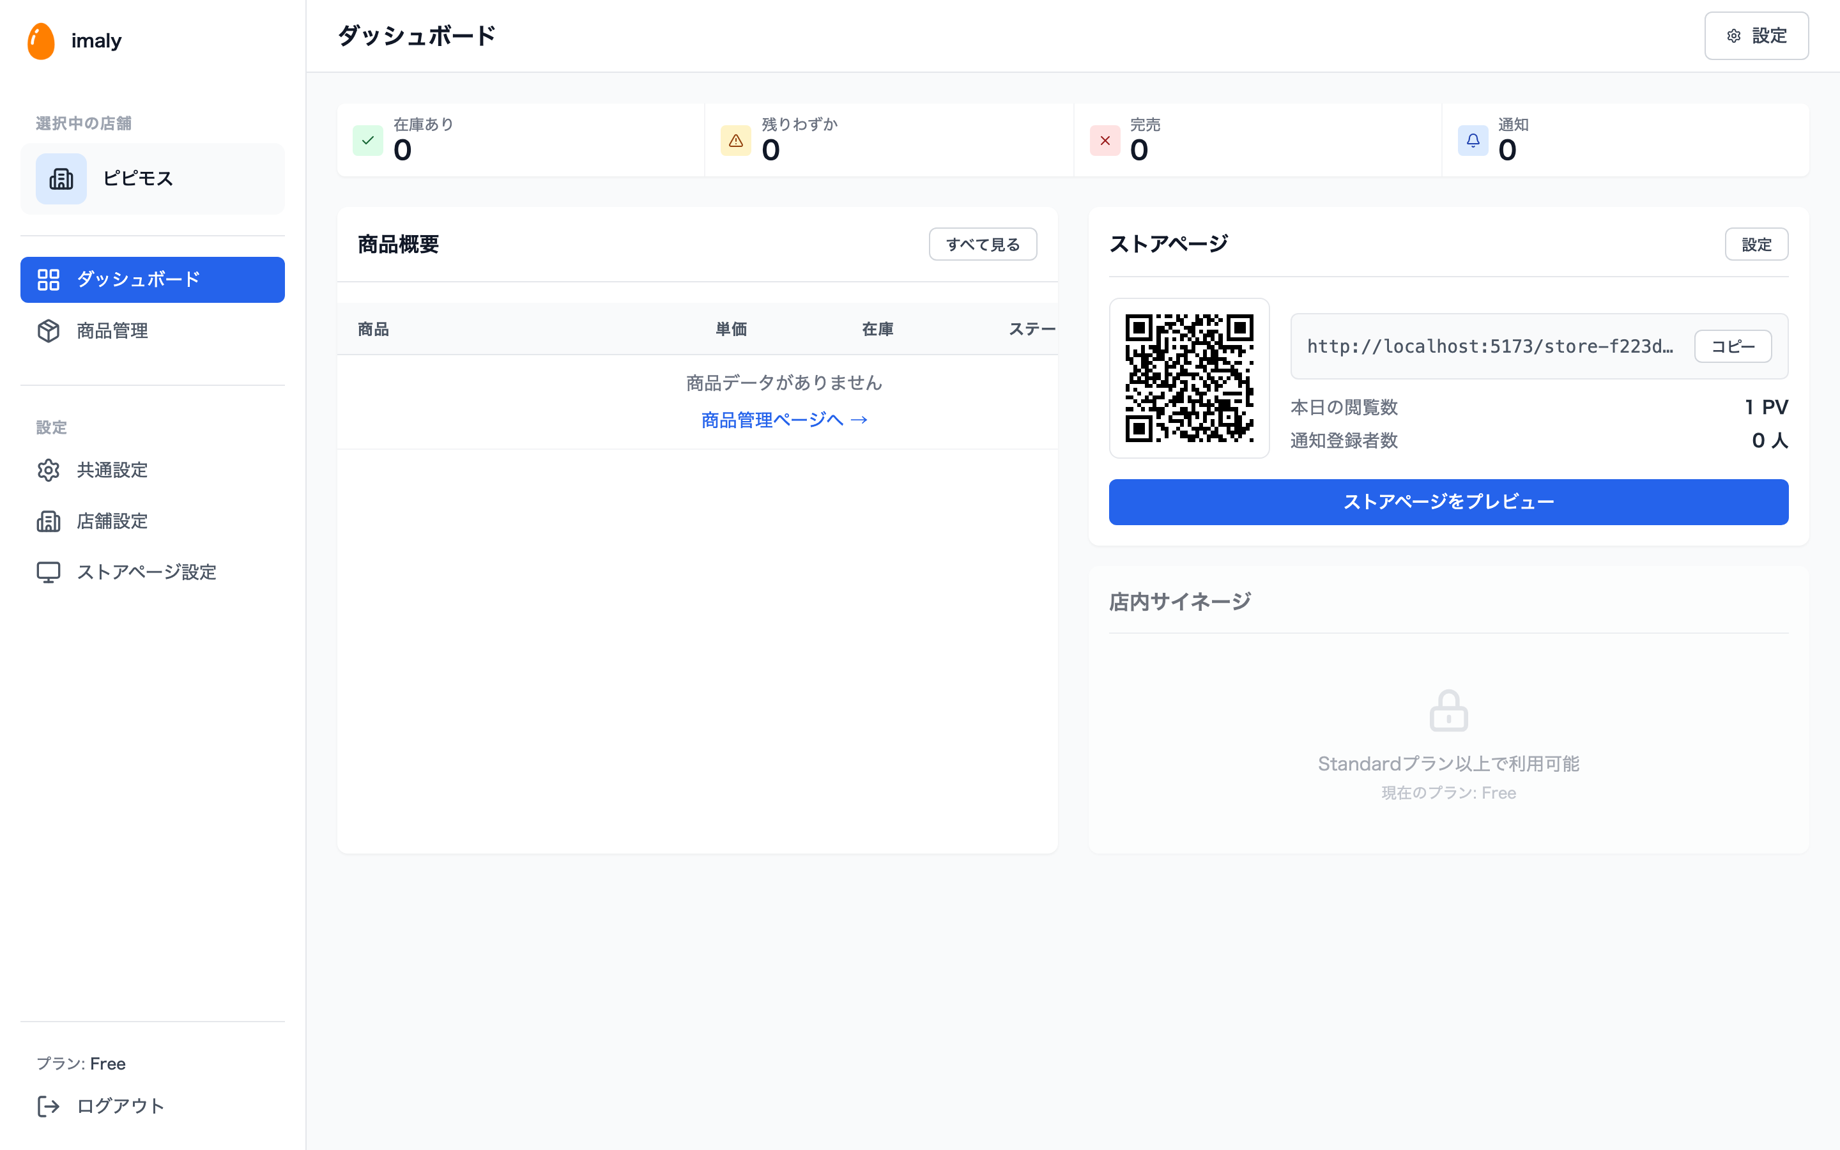
Task: Click the store QR code image
Action: pyautogui.click(x=1189, y=378)
